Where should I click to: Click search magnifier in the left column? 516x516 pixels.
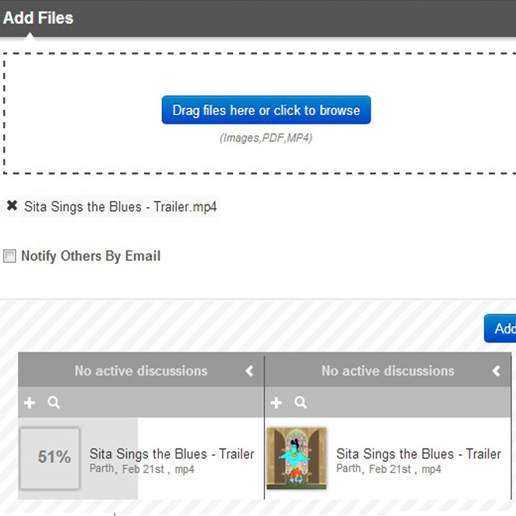54,402
